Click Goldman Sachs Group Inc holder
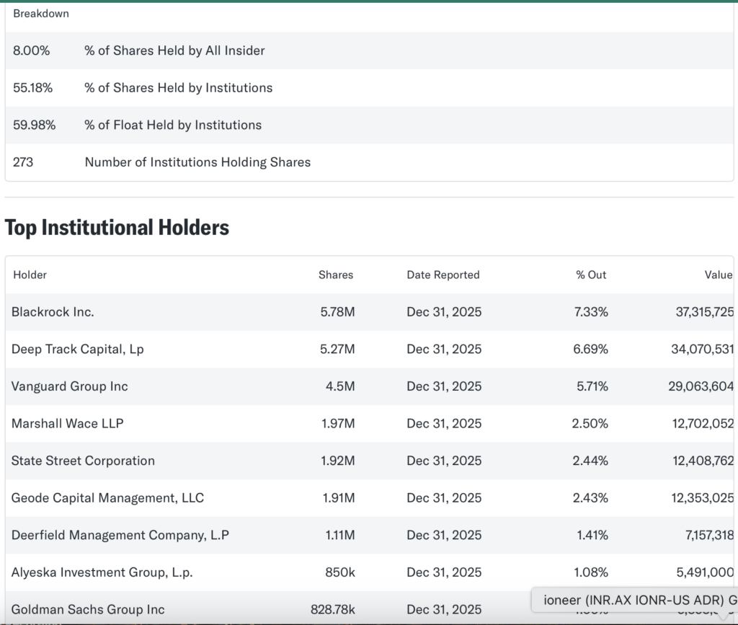The image size is (738, 625). coord(88,609)
